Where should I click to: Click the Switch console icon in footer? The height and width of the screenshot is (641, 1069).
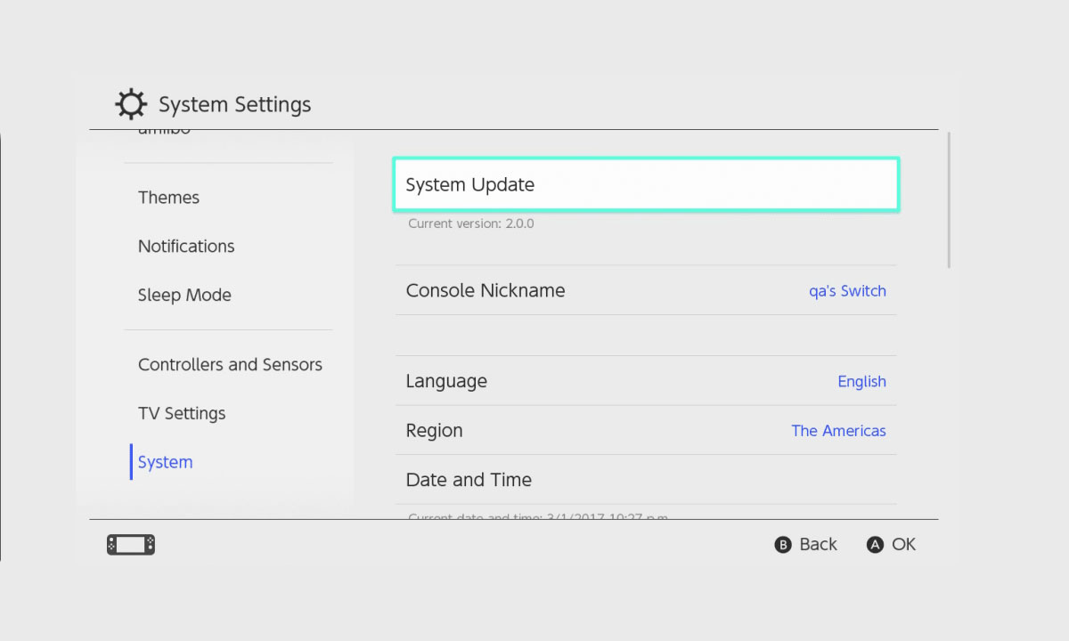pos(131,545)
